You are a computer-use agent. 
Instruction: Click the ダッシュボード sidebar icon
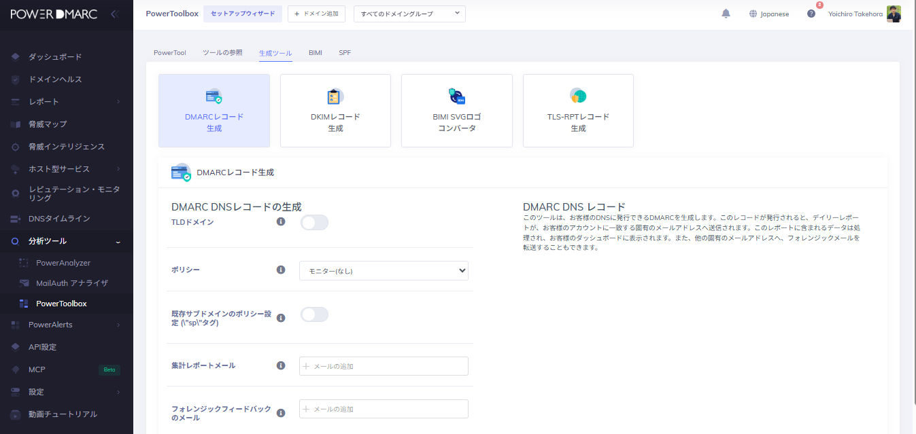pyautogui.click(x=16, y=57)
